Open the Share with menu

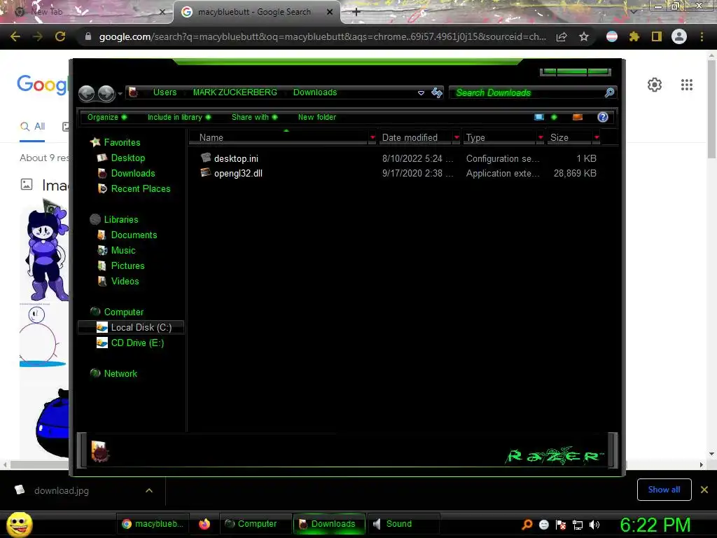coord(254,117)
